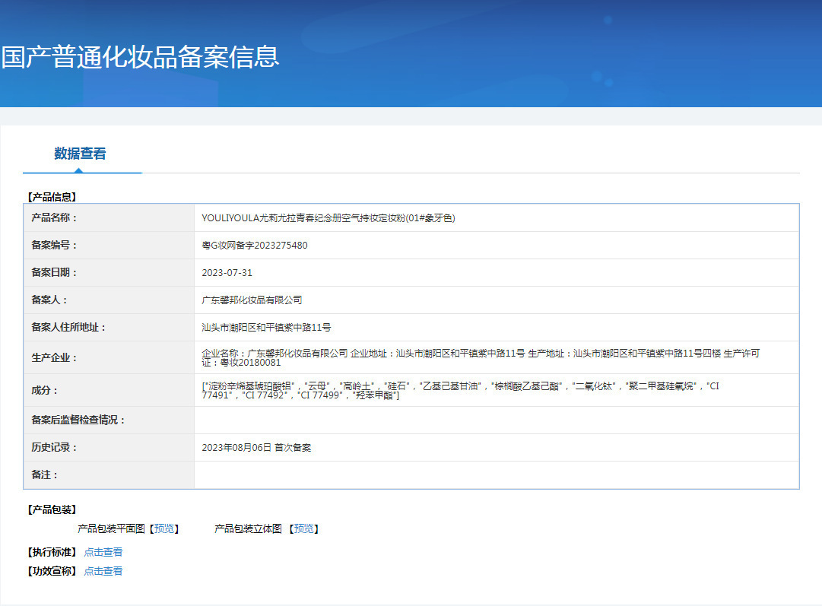Preview the 产品包装平面图 image

pyautogui.click(x=164, y=528)
